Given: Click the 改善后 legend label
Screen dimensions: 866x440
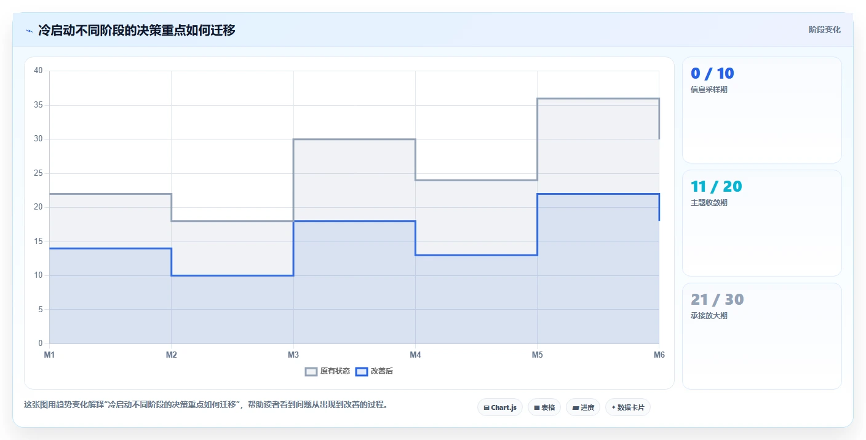Looking at the screenshot, I should coord(382,371).
